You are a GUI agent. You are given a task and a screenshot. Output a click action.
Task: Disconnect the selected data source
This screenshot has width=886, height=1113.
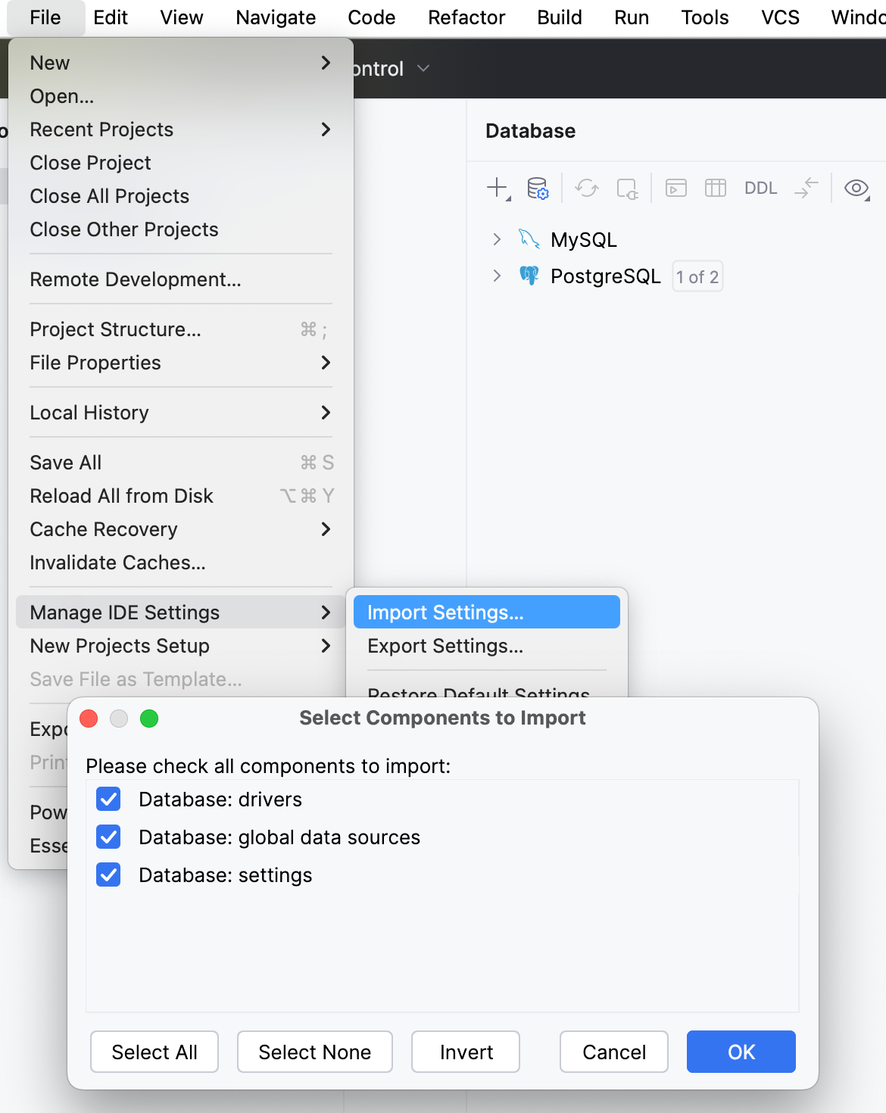[627, 189]
